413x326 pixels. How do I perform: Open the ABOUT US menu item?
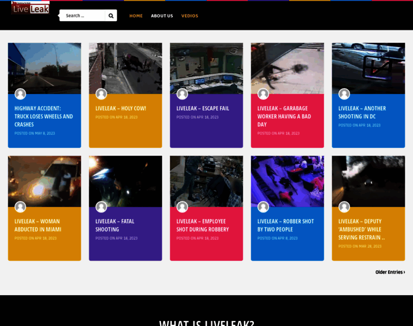162,16
